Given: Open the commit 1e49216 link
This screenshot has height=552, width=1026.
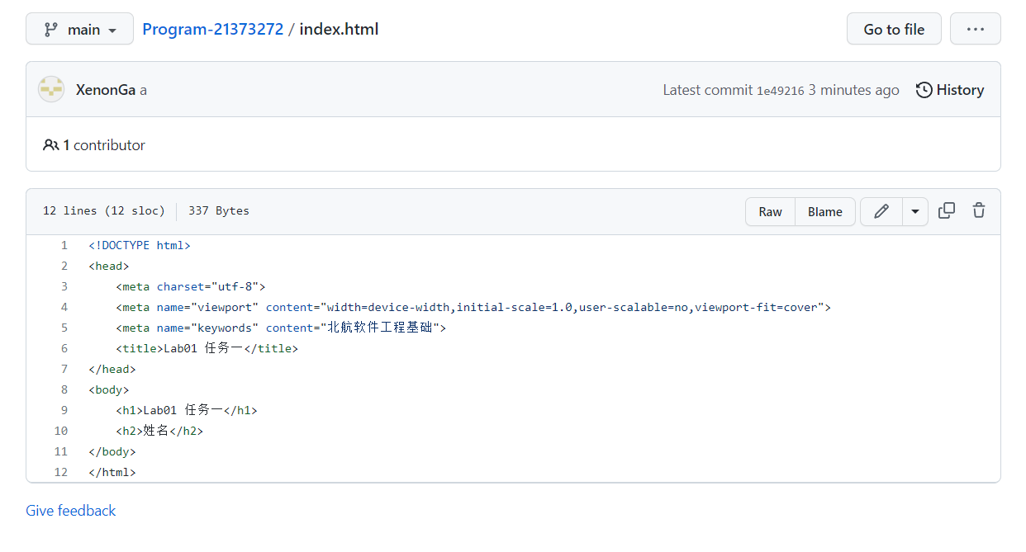Looking at the screenshot, I should pyautogui.click(x=781, y=91).
